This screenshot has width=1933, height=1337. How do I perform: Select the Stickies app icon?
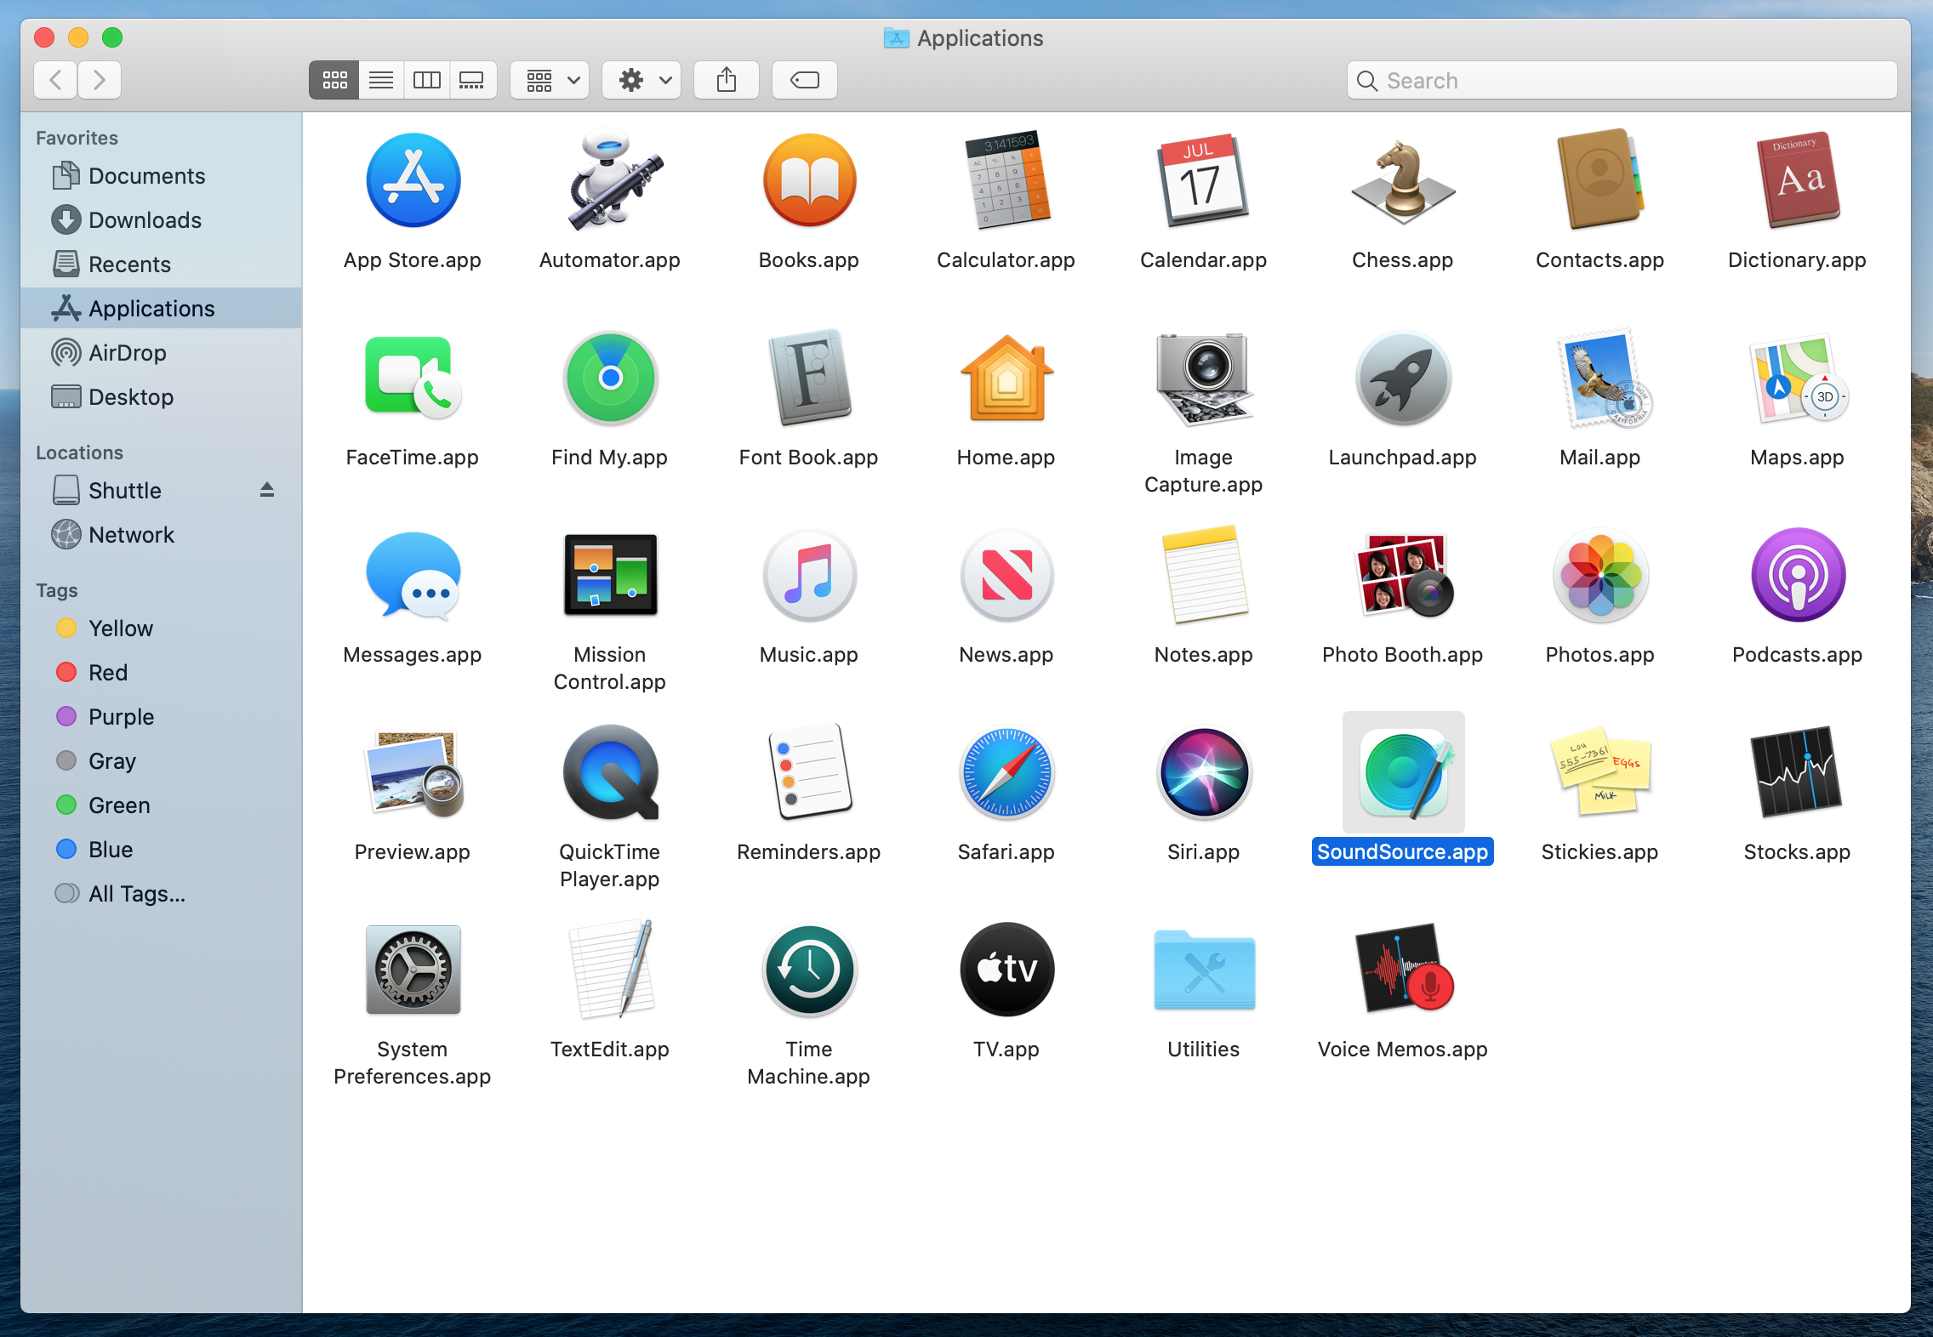pyautogui.click(x=1600, y=772)
